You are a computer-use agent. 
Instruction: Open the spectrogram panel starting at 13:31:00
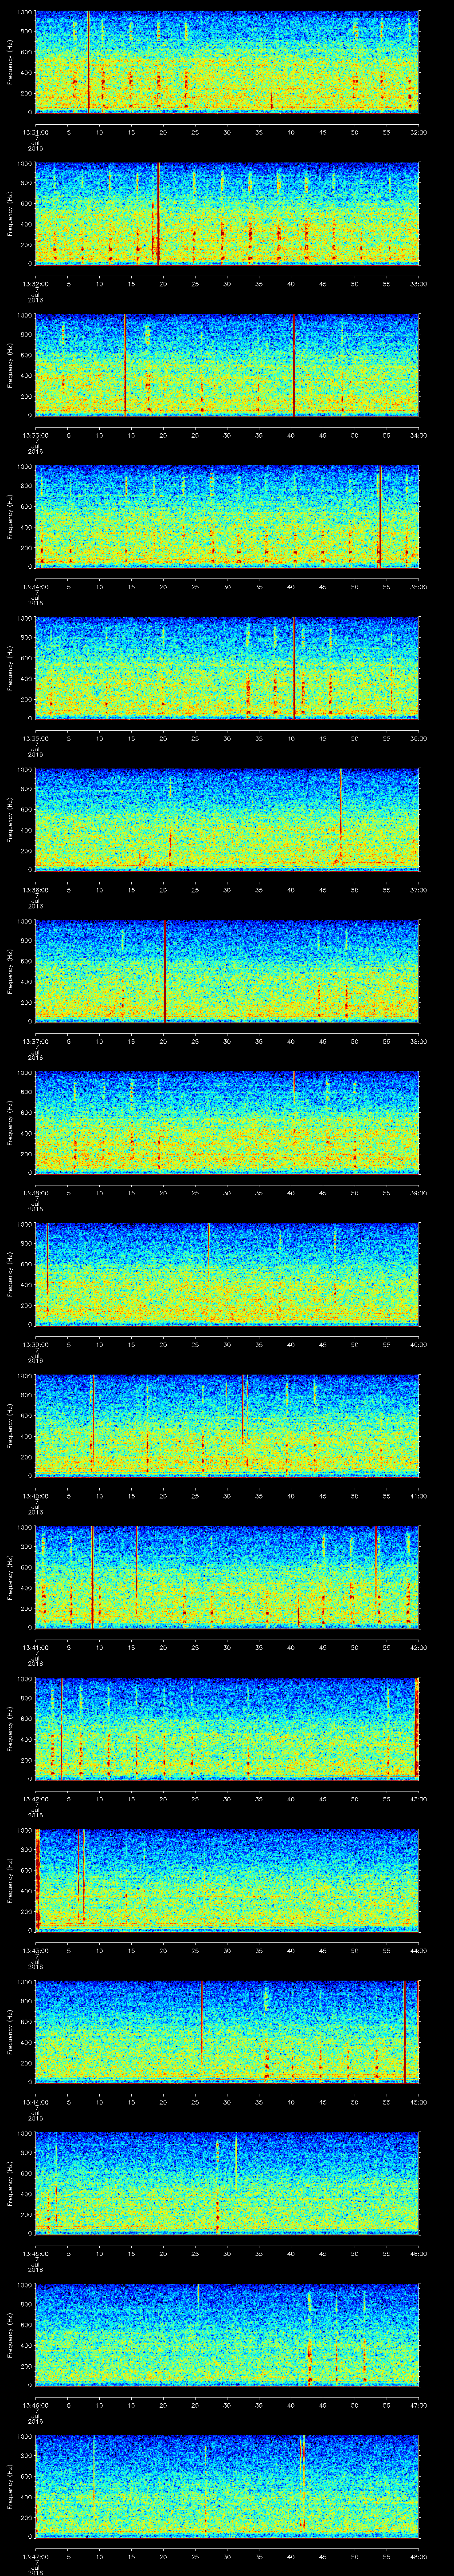pos(227,62)
